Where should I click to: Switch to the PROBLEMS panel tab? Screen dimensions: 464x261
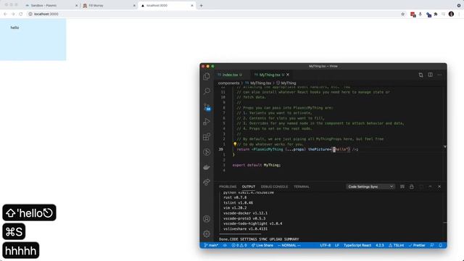(x=228, y=187)
